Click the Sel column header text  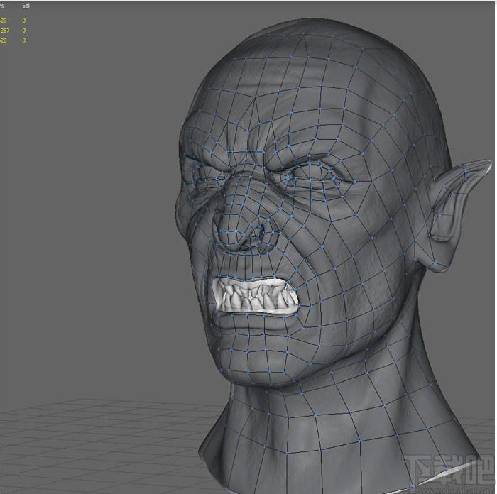click(26, 6)
